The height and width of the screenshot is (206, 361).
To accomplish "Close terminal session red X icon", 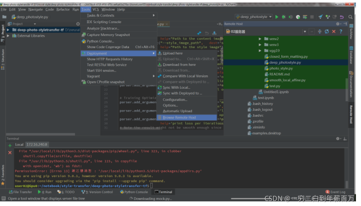I will point(10,153).
